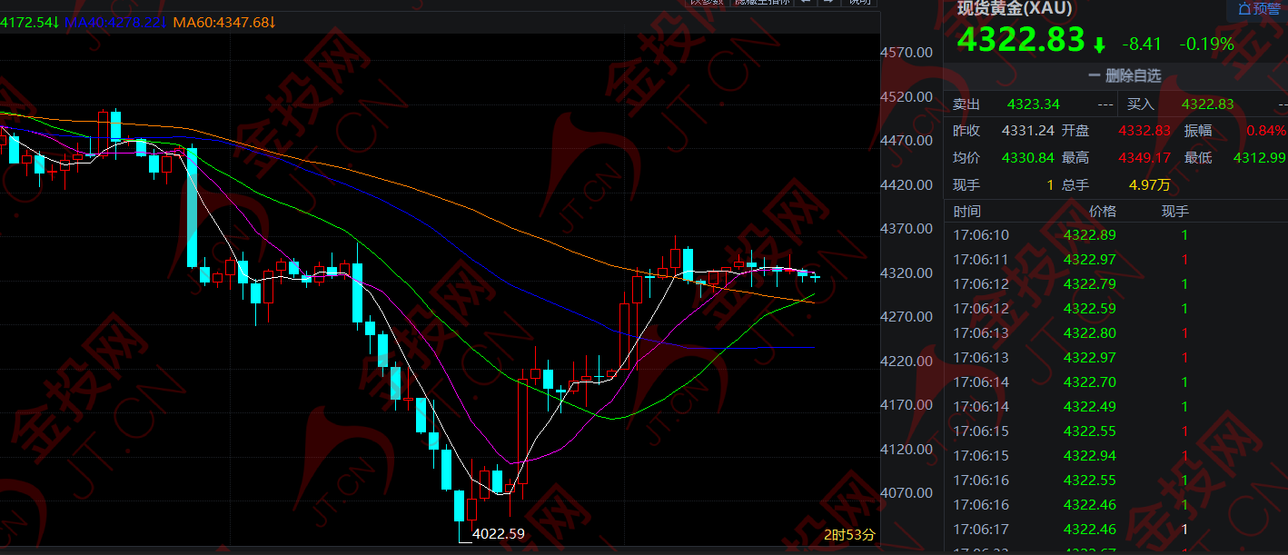This screenshot has height=555, width=1288.
Task: Click the 均价 value 4330.84
Action: pyautogui.click(x=1028, y=158)
